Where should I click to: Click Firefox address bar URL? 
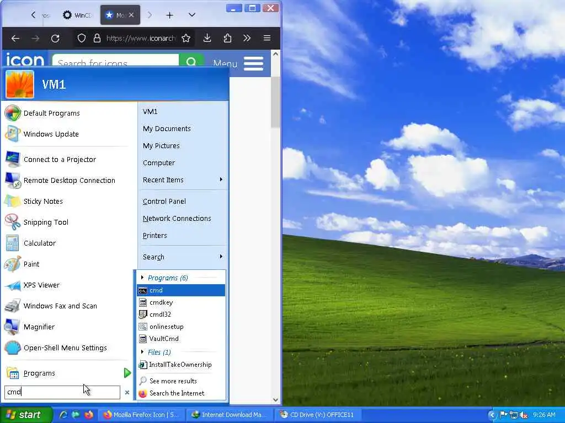(141, 38)
